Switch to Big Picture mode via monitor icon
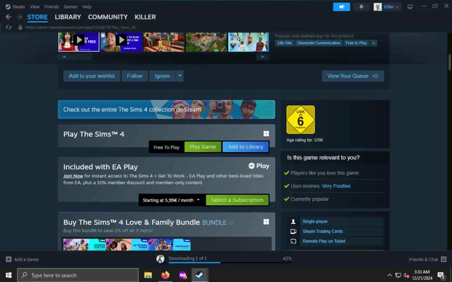The image size is (452, 282). tap(410, 7)
